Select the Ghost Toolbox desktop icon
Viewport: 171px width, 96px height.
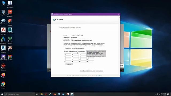point(10,22)
